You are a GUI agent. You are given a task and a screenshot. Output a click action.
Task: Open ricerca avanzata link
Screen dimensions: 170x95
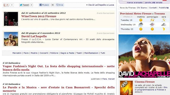(x=134, y=3)
